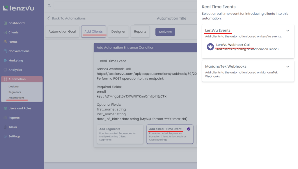This screenshot has height=169, width=298.
Task: Open the Marketing panel
Action: (x=16, y=60)
